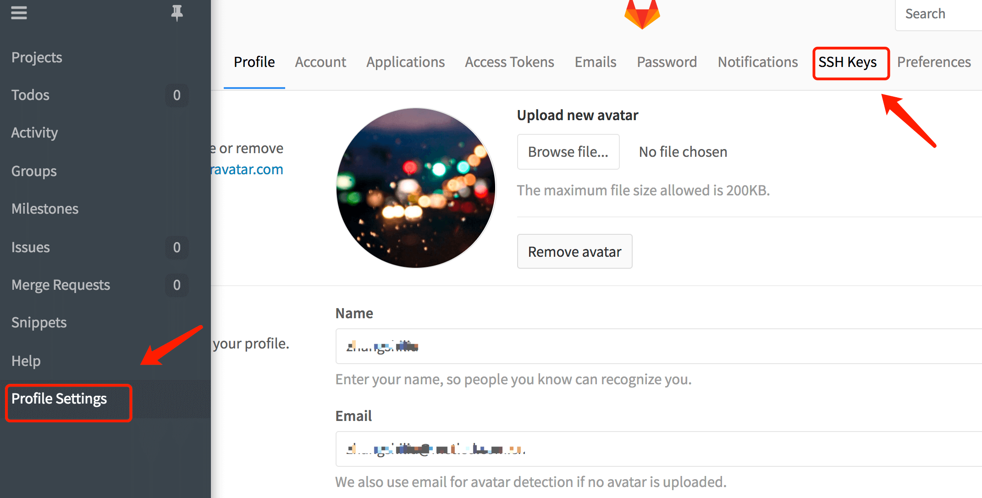Click the hamburger menu icon
The height and width of the screenshot is (498, 982).
pos(19,13)
